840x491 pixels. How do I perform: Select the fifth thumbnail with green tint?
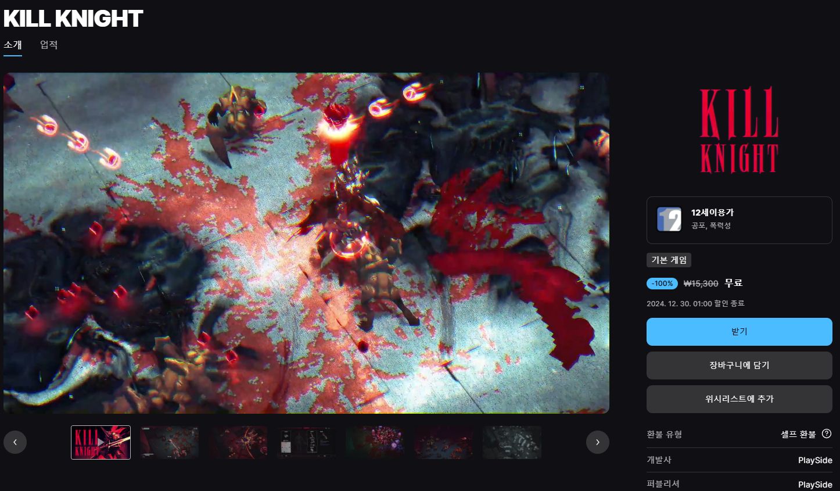pos(375,442)
